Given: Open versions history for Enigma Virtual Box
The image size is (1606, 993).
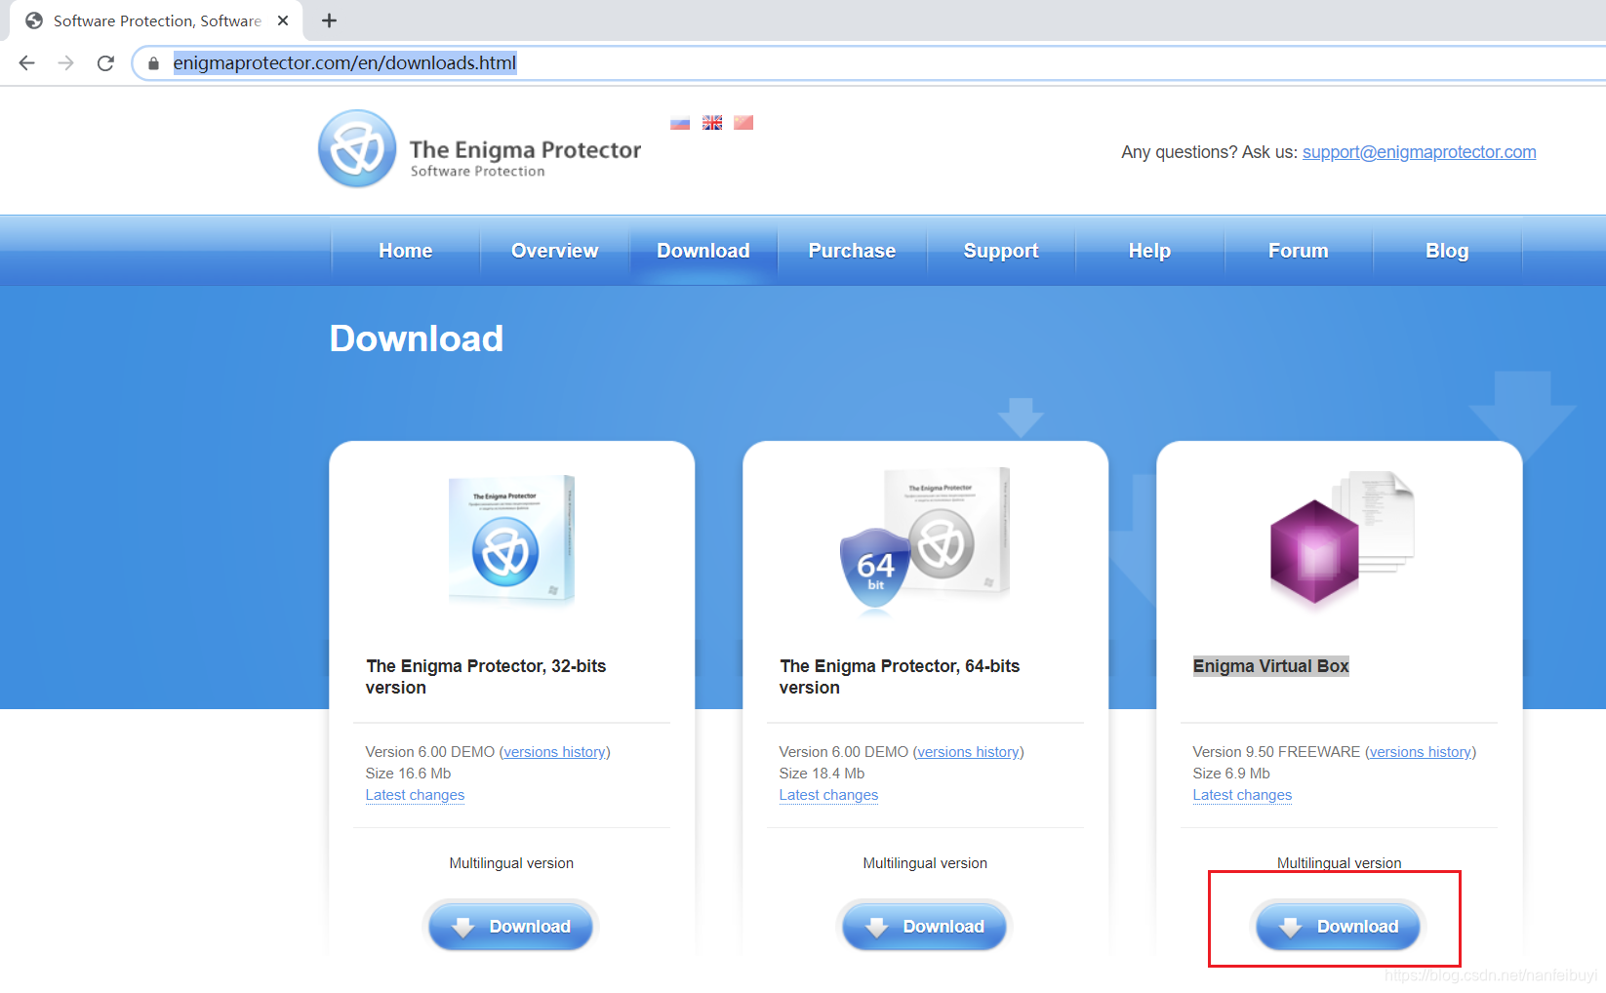Looking at the screenshot, I should pyautogui.click(x=1421, y=752).
